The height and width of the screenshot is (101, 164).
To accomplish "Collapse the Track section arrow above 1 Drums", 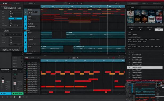I will pos(1,29).
